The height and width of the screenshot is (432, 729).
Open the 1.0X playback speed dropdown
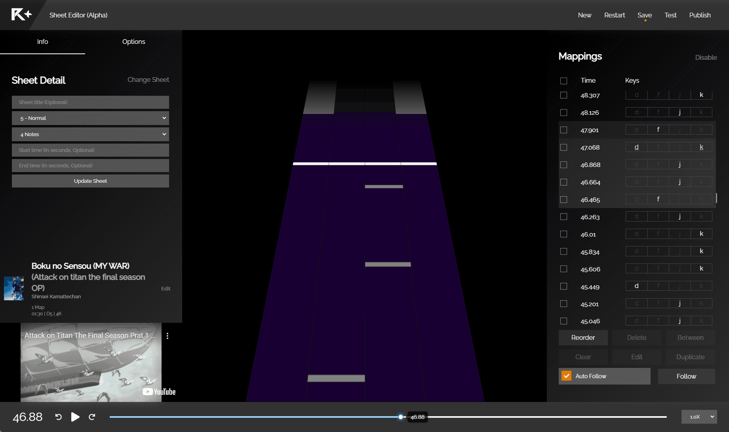click(699, 417)
